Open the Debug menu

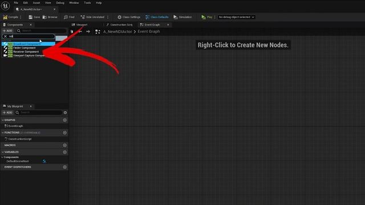point(60,3)
